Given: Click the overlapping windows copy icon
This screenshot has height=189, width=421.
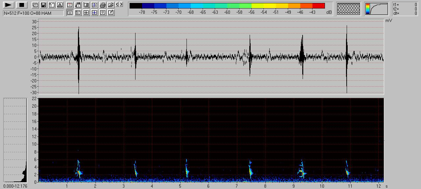Looking at the screenshot, I should click(35, 5).
